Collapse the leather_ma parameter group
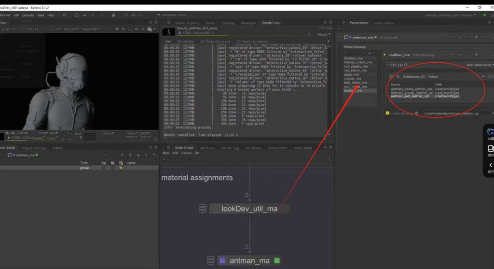Screen dimensions: 494x269 [384, 55]
